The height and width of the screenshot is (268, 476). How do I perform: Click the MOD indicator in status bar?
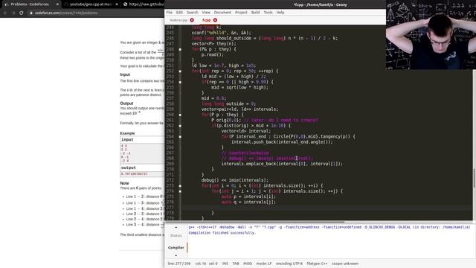248,264
